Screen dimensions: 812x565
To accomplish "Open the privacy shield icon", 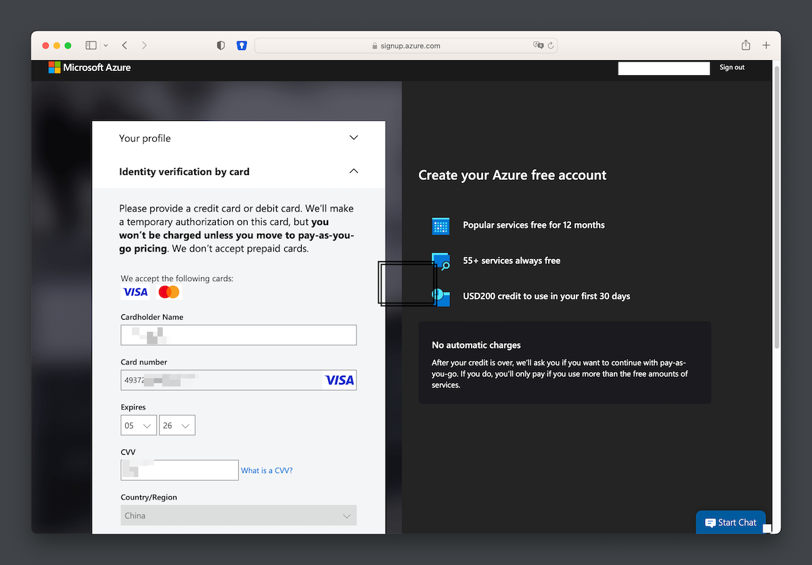I will pyautogui.click(x=221, y=45).
